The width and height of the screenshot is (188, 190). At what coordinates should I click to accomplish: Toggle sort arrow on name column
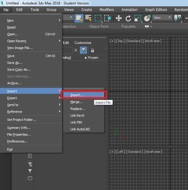click(86, 58)
